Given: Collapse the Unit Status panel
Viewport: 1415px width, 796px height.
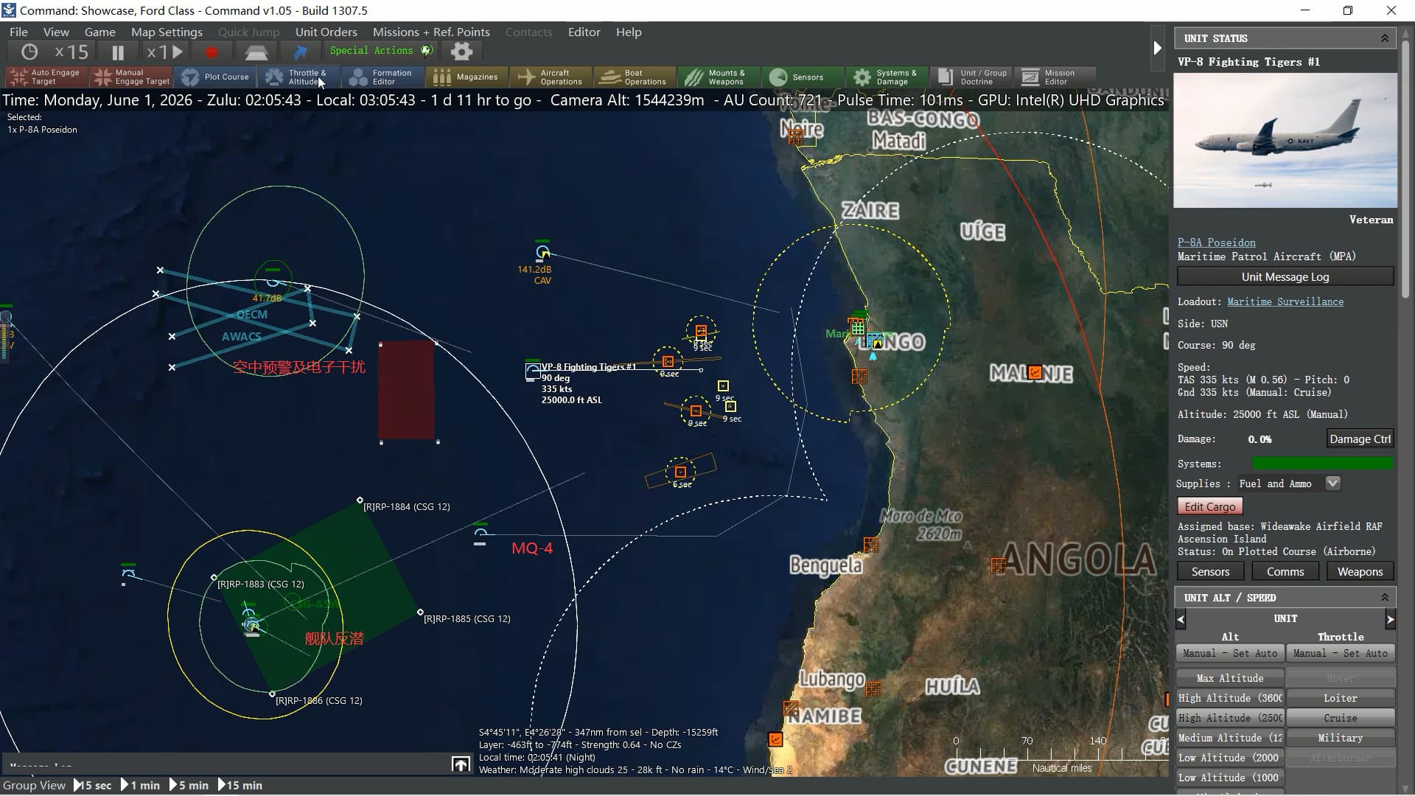Looking at the screenshot, I should (x=1384, y=38).
